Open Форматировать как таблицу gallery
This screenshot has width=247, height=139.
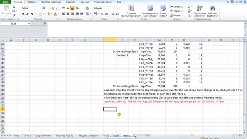150,11
